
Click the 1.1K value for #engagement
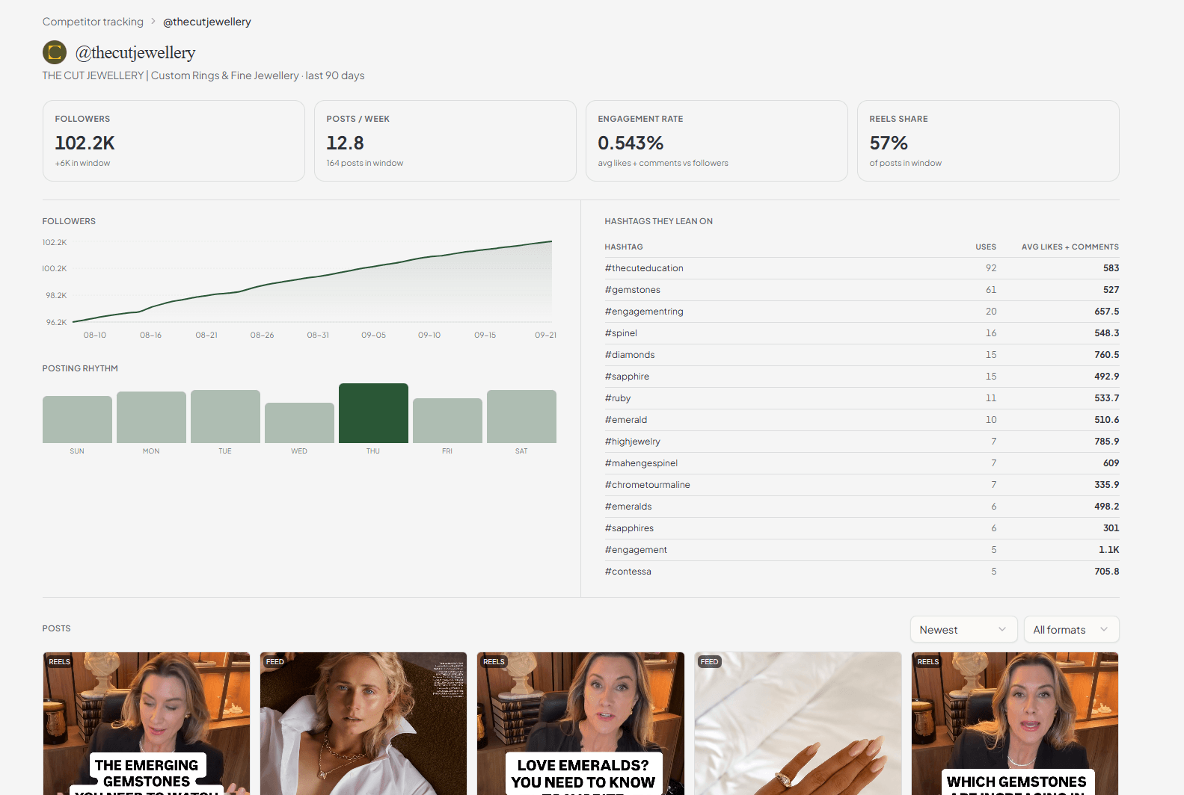[x=1108, y=550]
